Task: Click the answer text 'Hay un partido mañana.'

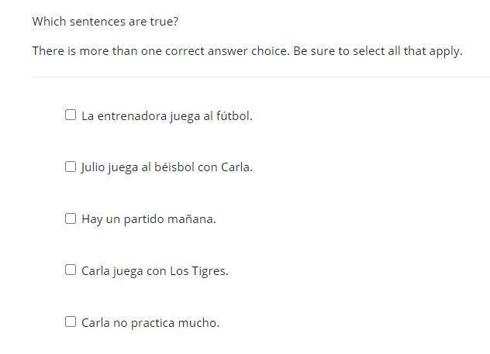Action: tap(149, 219)
